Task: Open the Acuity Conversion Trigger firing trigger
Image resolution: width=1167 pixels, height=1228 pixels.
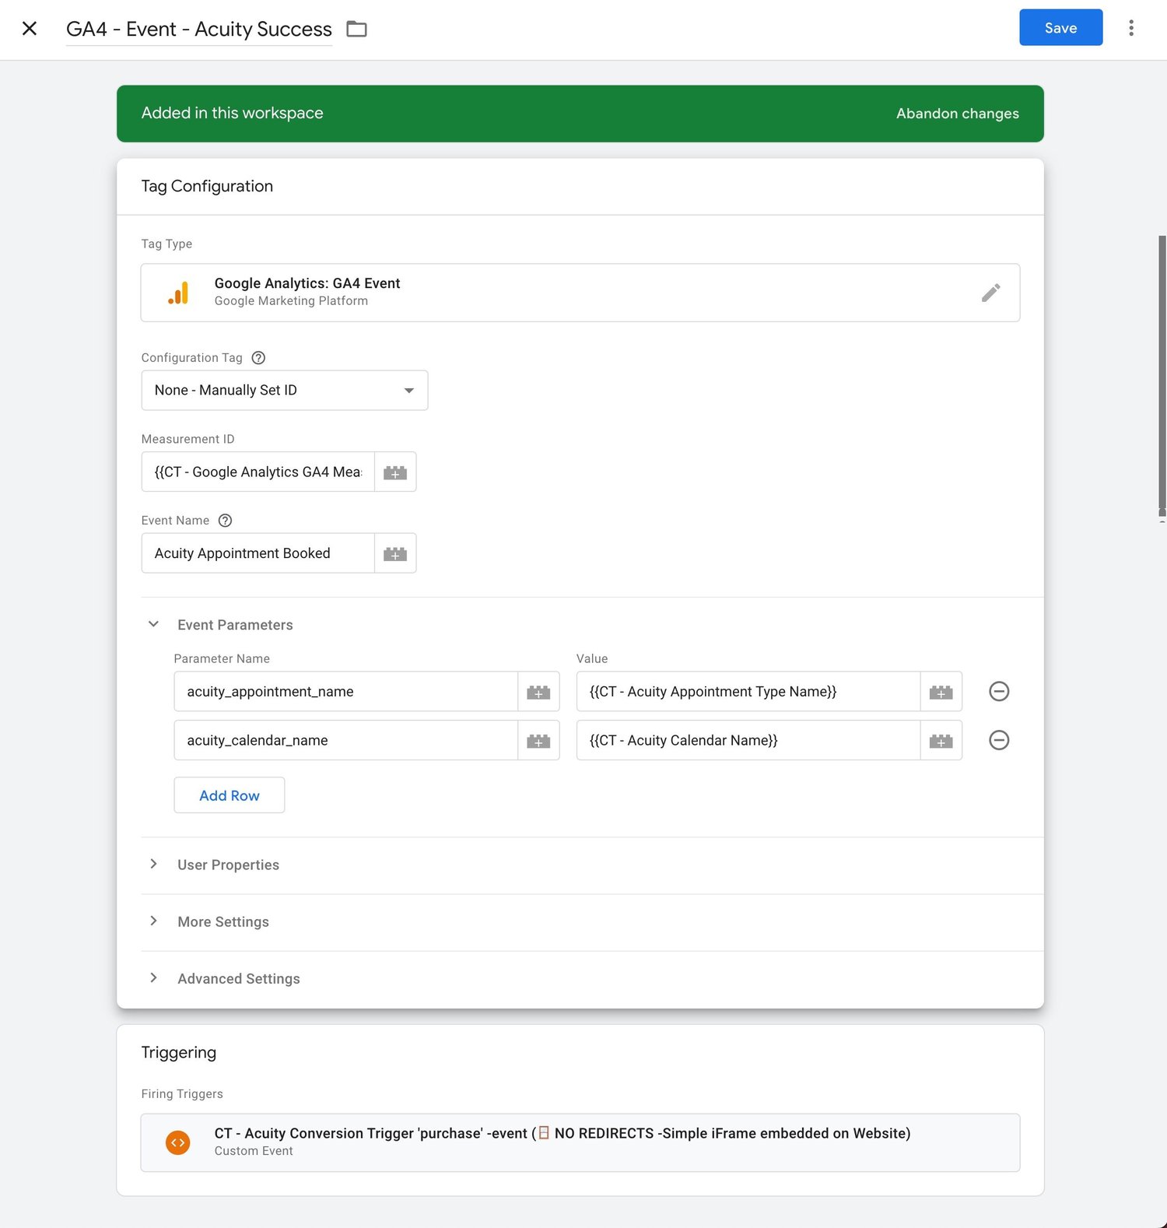Action: click(x=580, y=1142)
